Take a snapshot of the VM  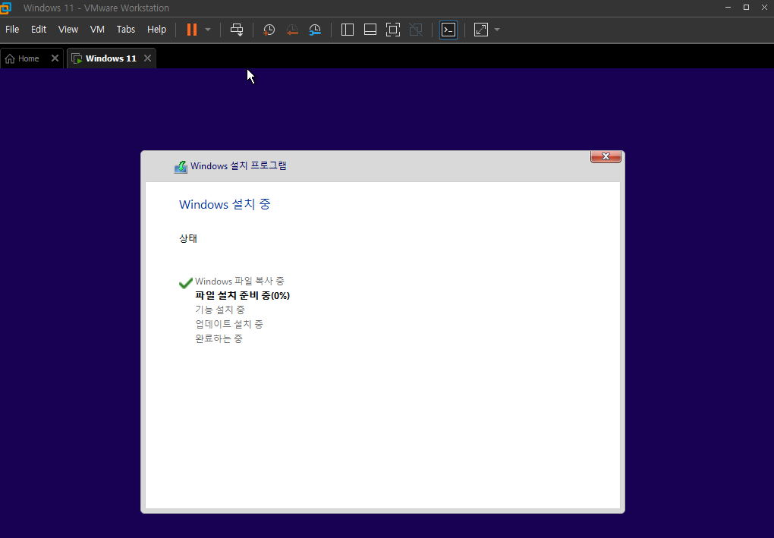(269, 30)
